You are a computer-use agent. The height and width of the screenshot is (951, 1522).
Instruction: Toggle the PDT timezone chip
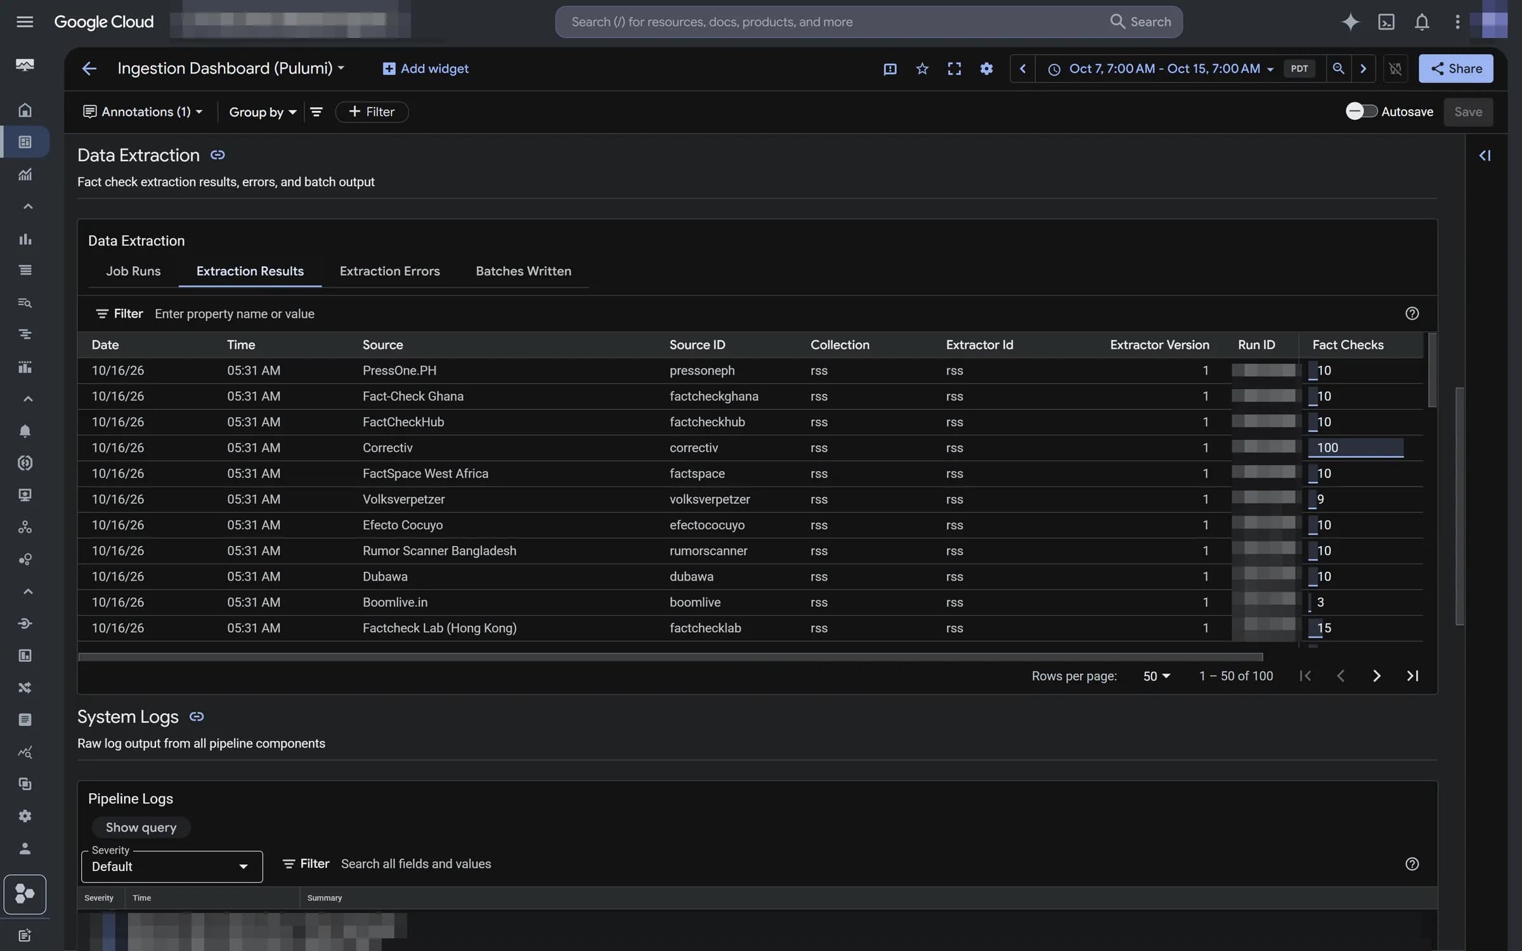point(1299,68)
